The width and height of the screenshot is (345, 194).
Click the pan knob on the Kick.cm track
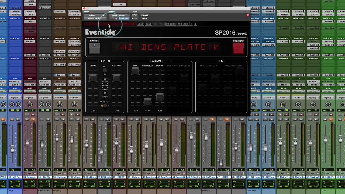pos(60,105)
